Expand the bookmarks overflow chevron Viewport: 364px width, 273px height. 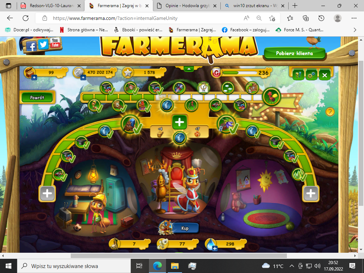click(x=355, y=30)
